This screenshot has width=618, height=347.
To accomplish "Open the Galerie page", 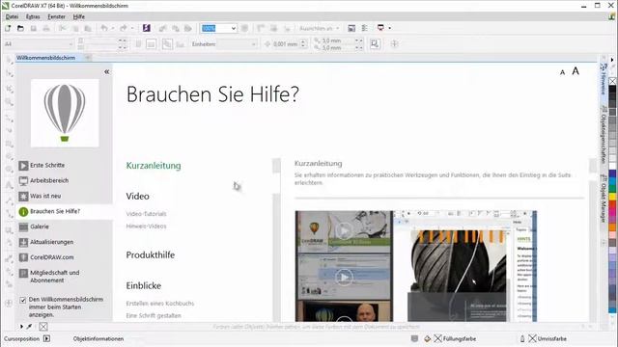I will (40, 227).
